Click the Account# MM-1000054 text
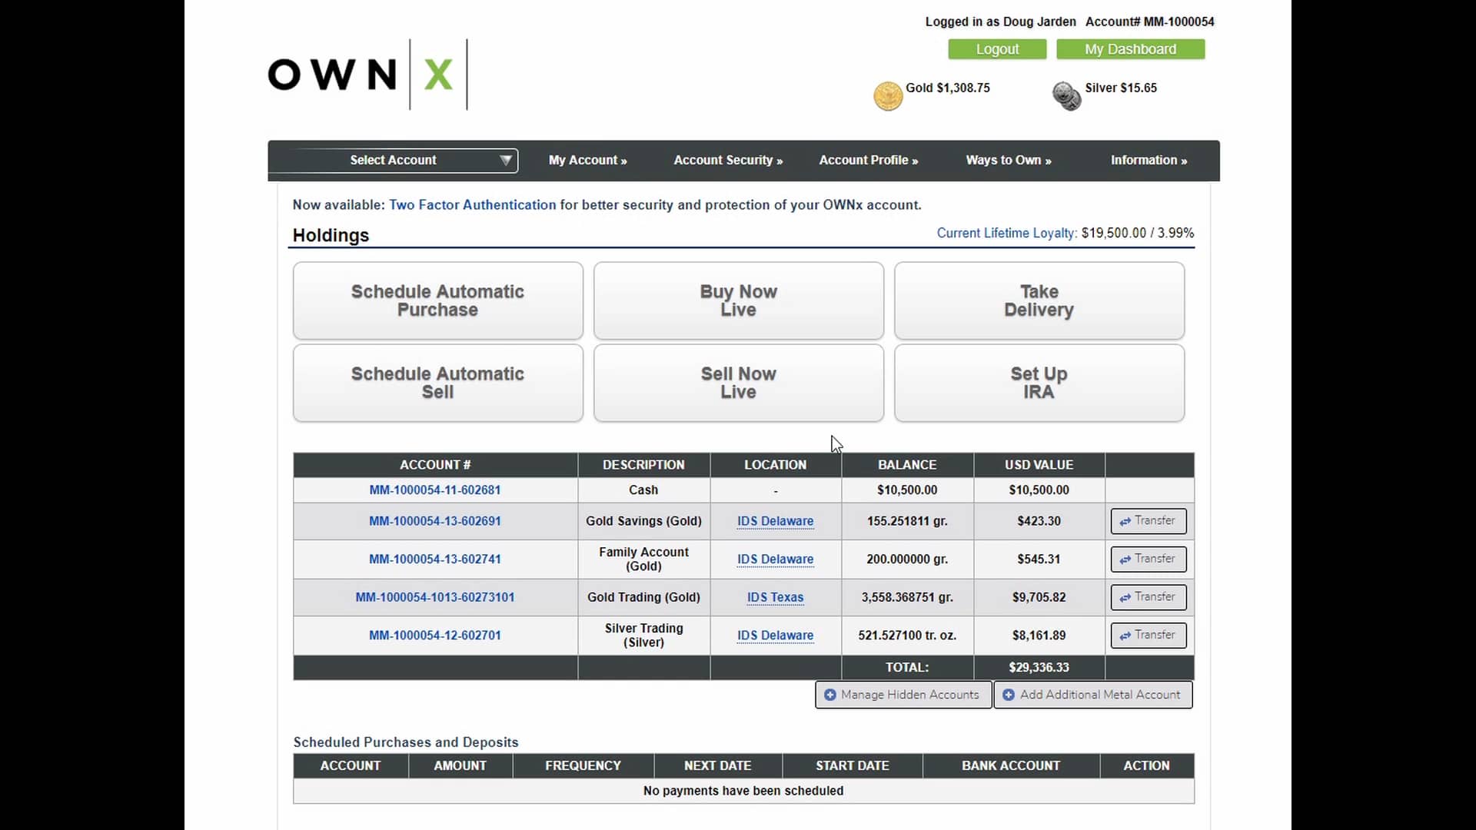Viewport: 1476px width, 830px height. [1150, 22]
